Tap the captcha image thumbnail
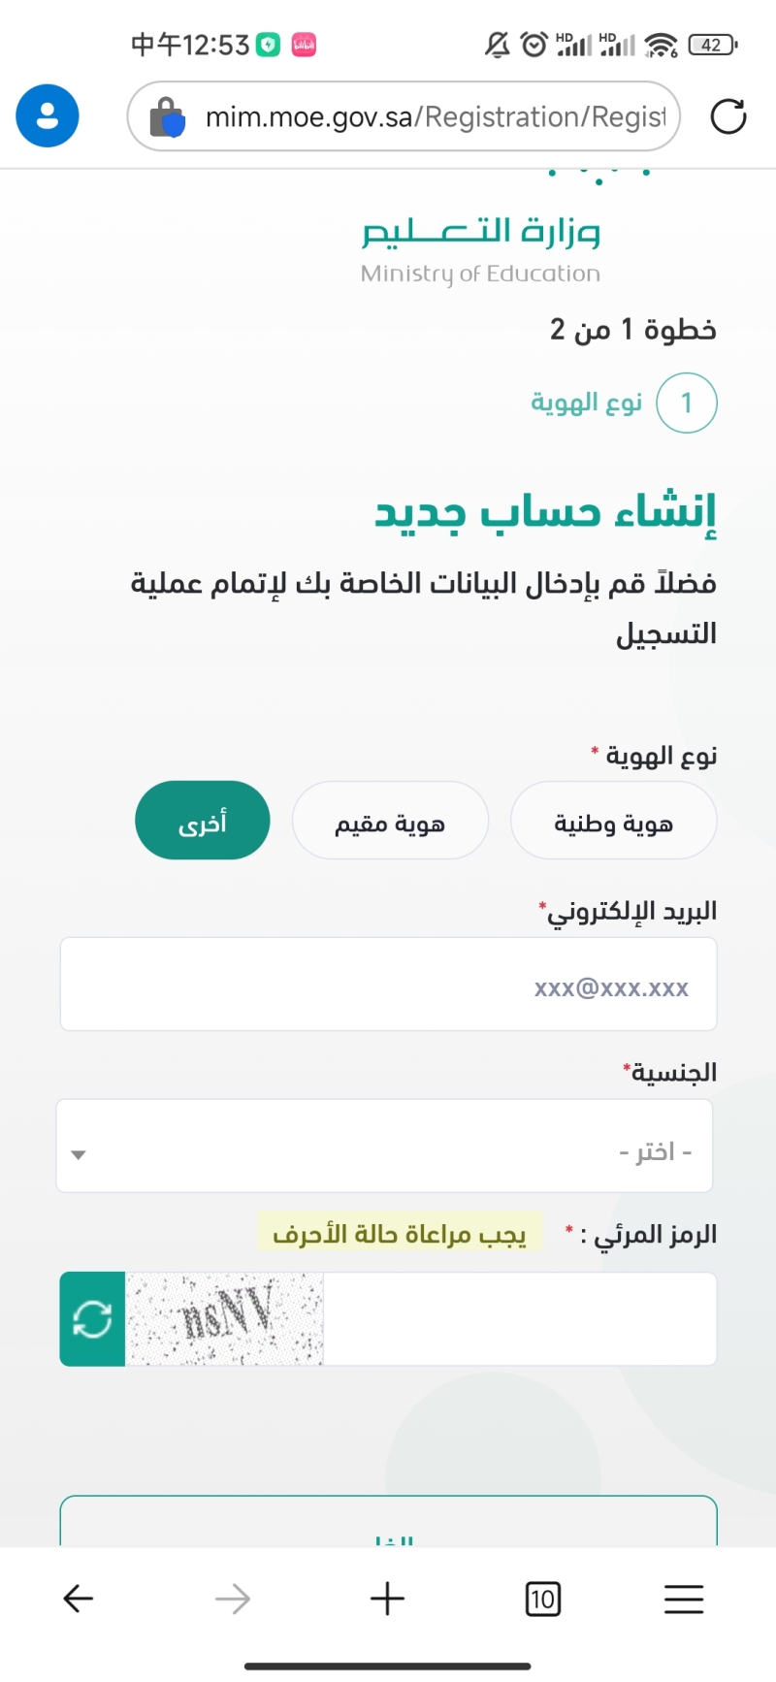 (x=224, y=1319)
